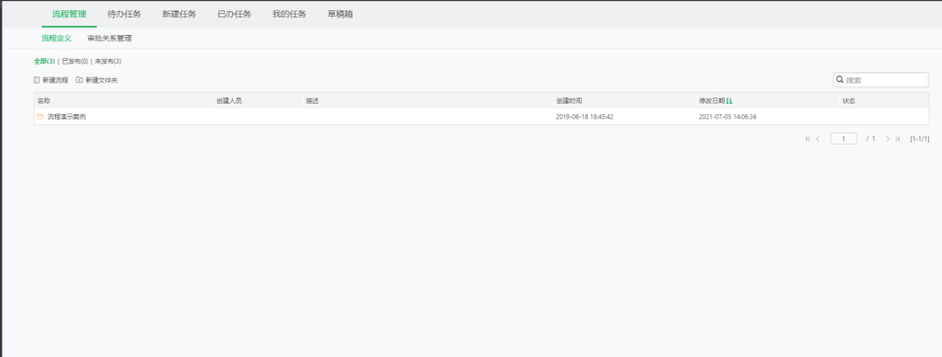Click the 新建流程 button
The width and height of the screenshot is (942, 357).
[51, 80]
